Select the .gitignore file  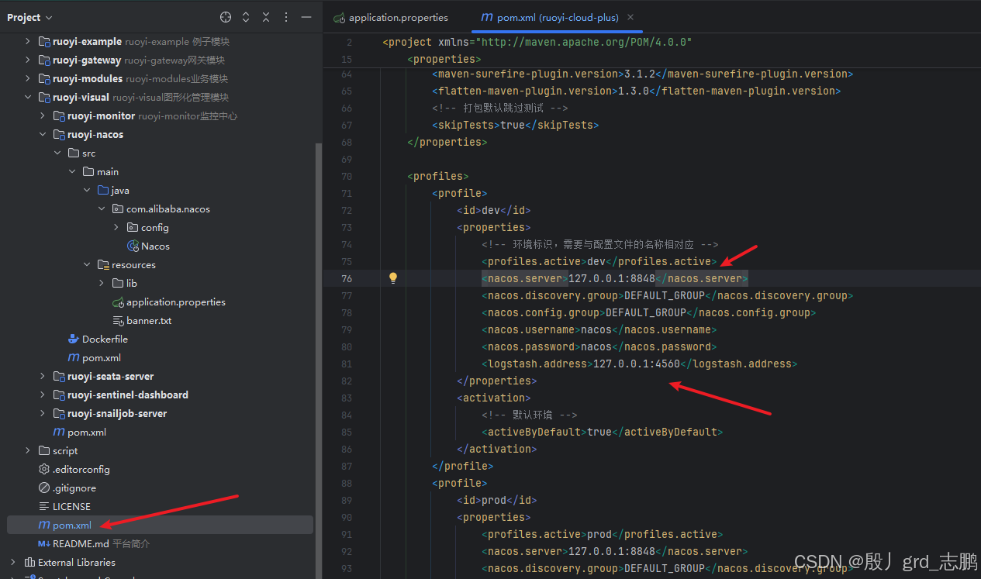click(x=74, y=488)
